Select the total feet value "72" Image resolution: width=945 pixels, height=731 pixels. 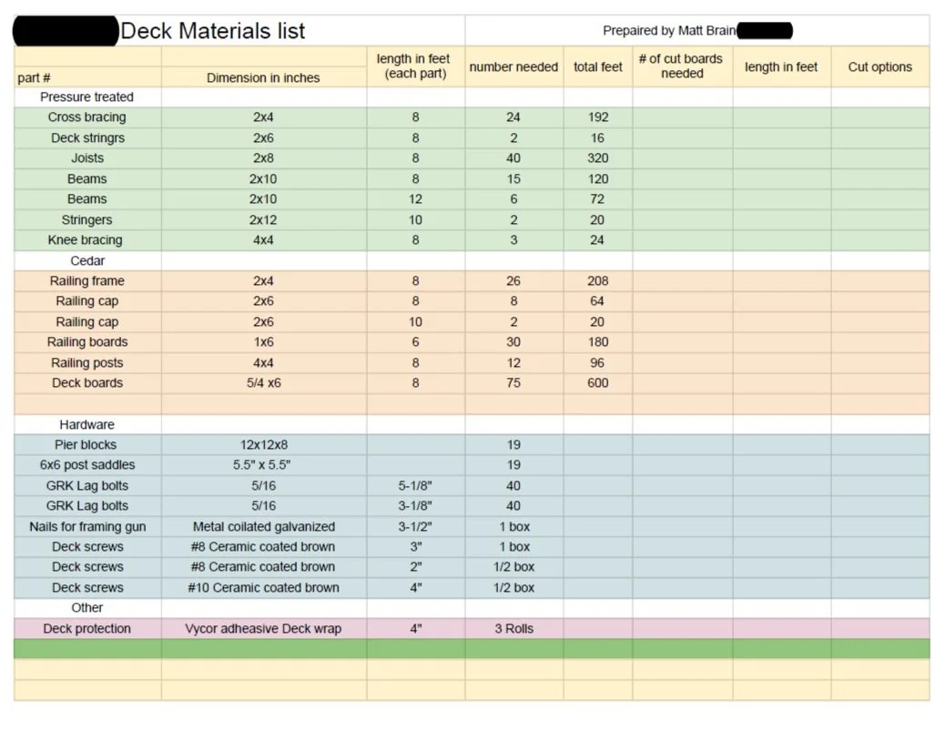[597, 199]
